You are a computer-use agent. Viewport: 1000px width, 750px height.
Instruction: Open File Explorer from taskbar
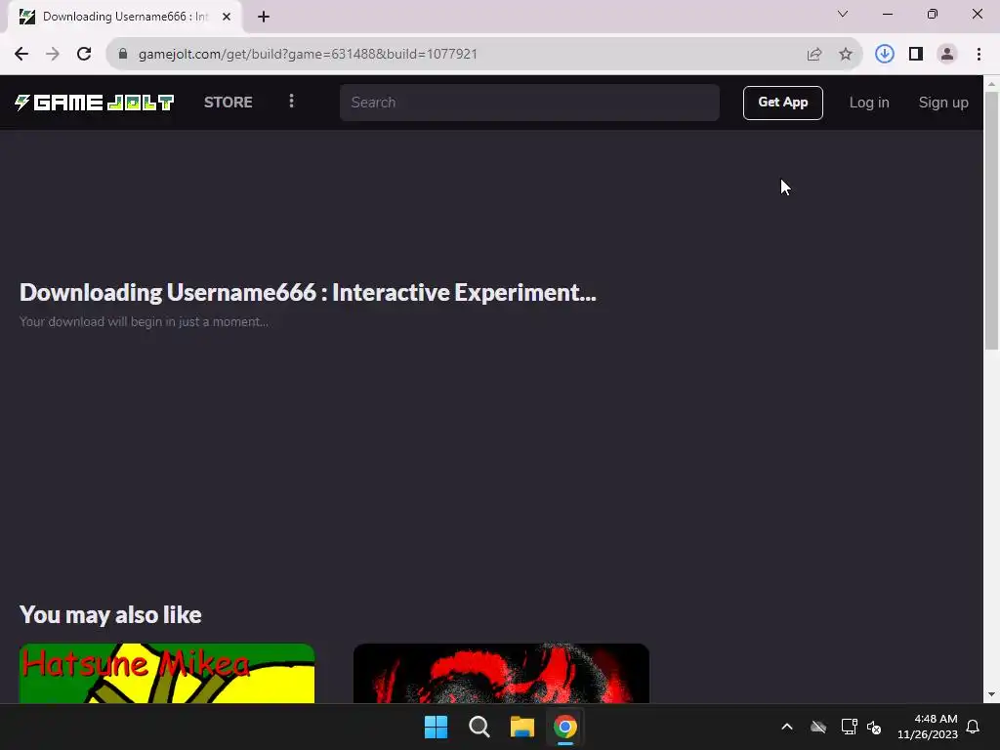[521, 727]
